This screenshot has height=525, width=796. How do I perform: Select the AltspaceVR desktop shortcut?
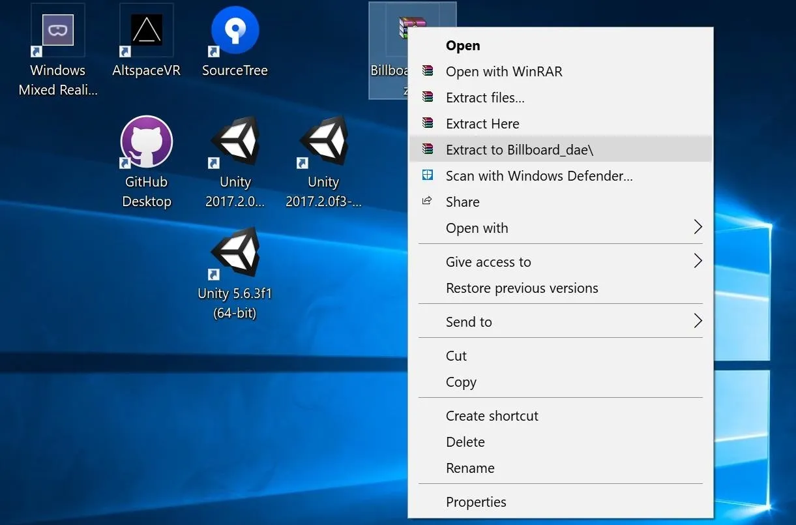[147, 31]
